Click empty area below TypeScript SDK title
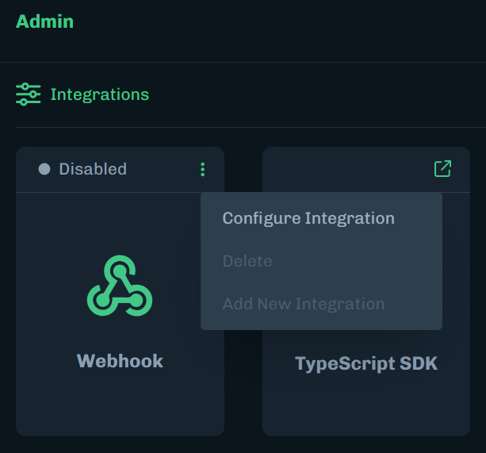Image resolution: width=486 pixels, height=453 pixels. click(x=365, y=406)
